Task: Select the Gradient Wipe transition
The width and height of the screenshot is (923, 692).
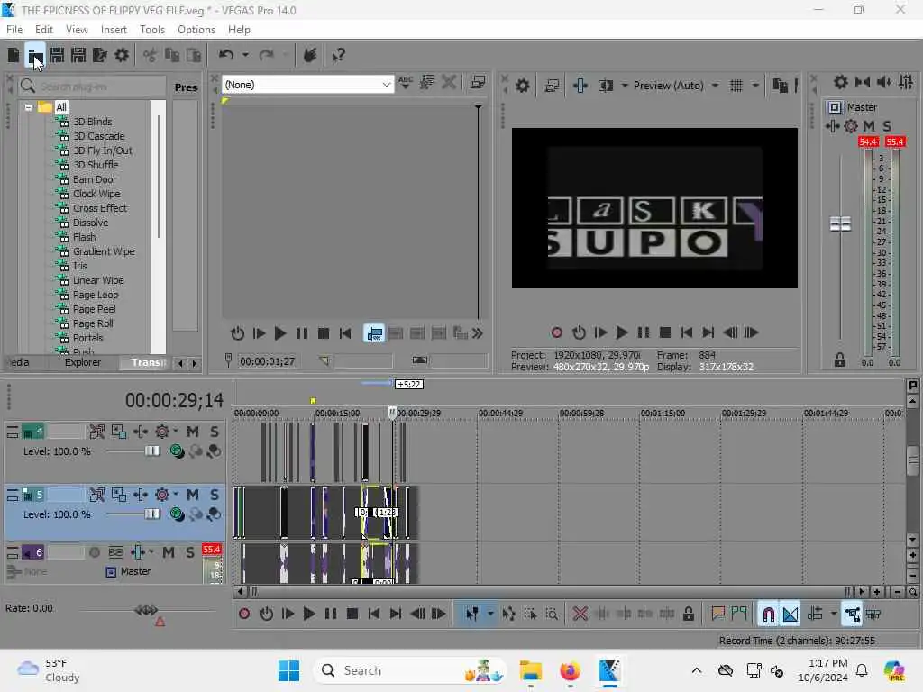Action: (104, 251)
